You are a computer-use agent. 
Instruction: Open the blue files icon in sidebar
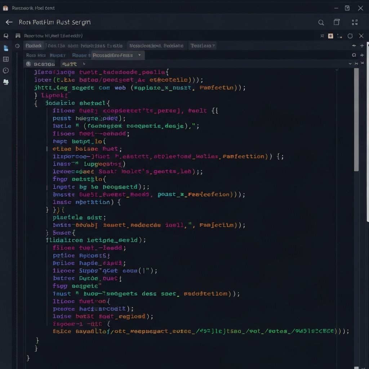click(6, 48)
